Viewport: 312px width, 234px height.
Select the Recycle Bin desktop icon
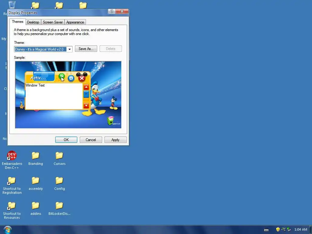pyautogui.click(x=12, y=4)
